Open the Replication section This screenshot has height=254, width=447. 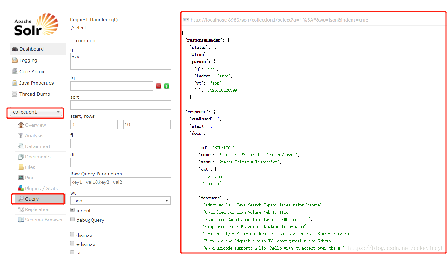pyautogui.click(x=40, y=209)
